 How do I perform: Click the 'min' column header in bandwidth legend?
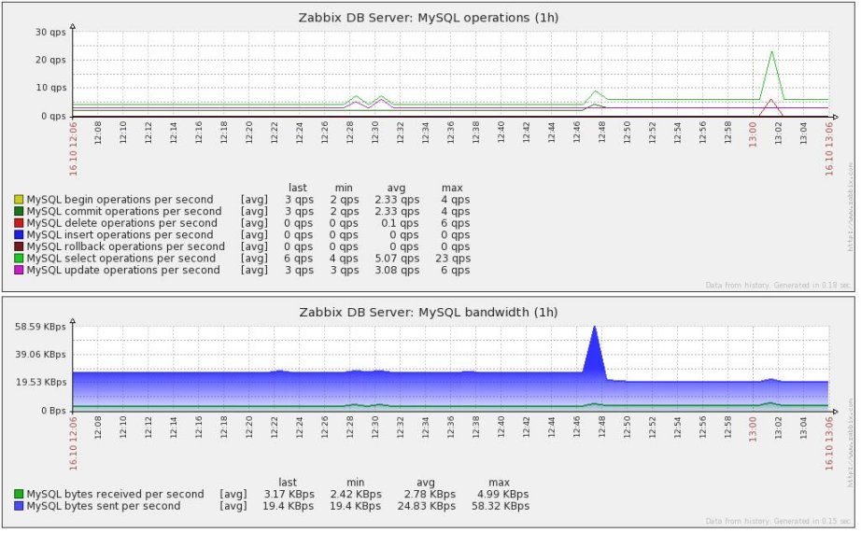pos(355,483)
